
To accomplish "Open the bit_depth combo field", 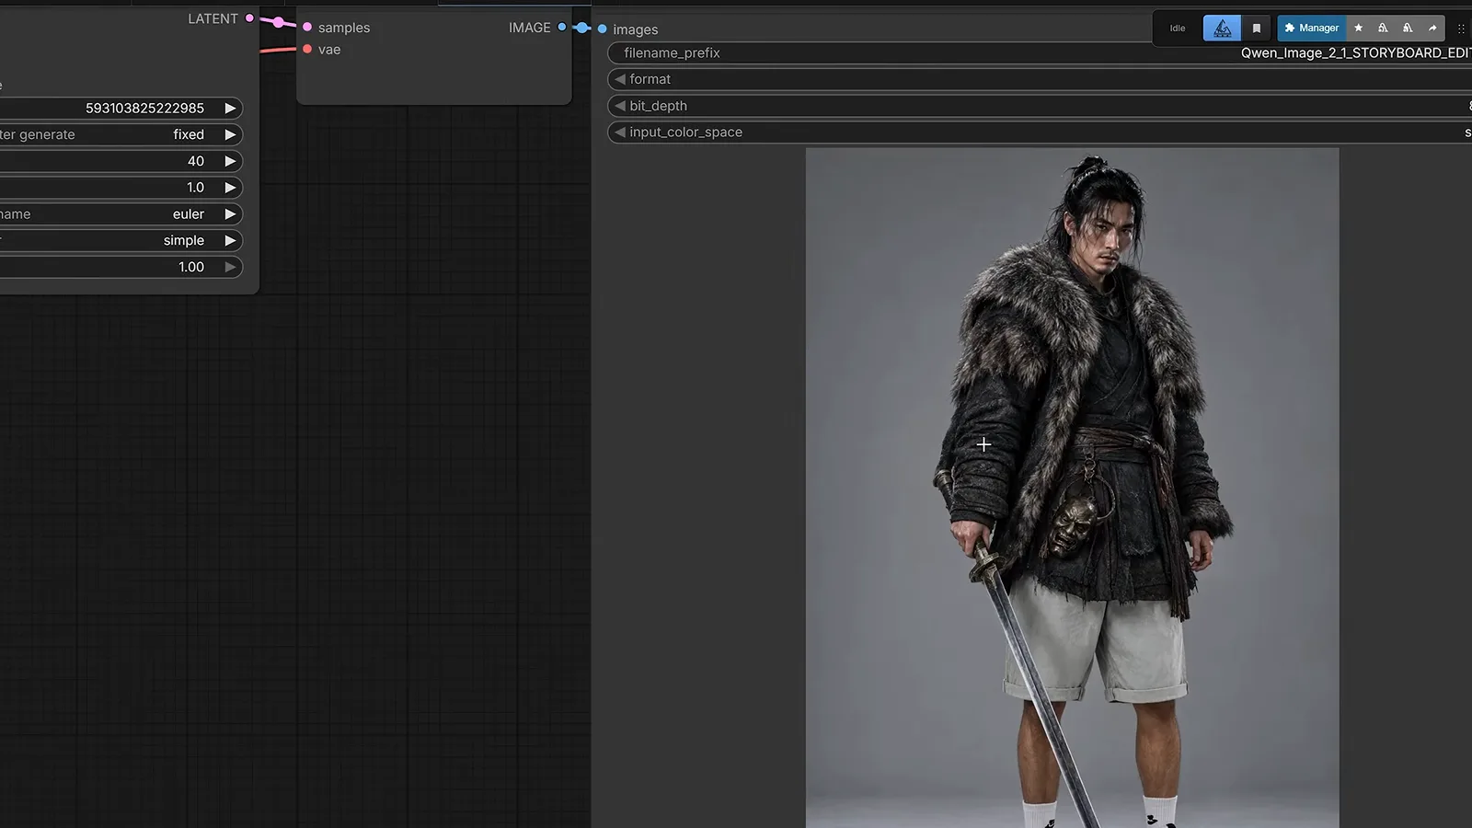I will click(x=1040, y=106).
